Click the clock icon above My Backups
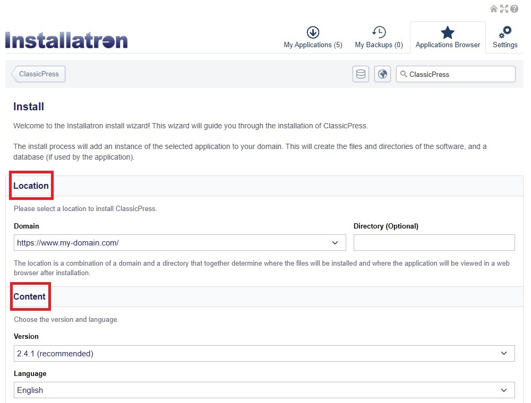This screenshot has width=531, height=403. point(379,32)
